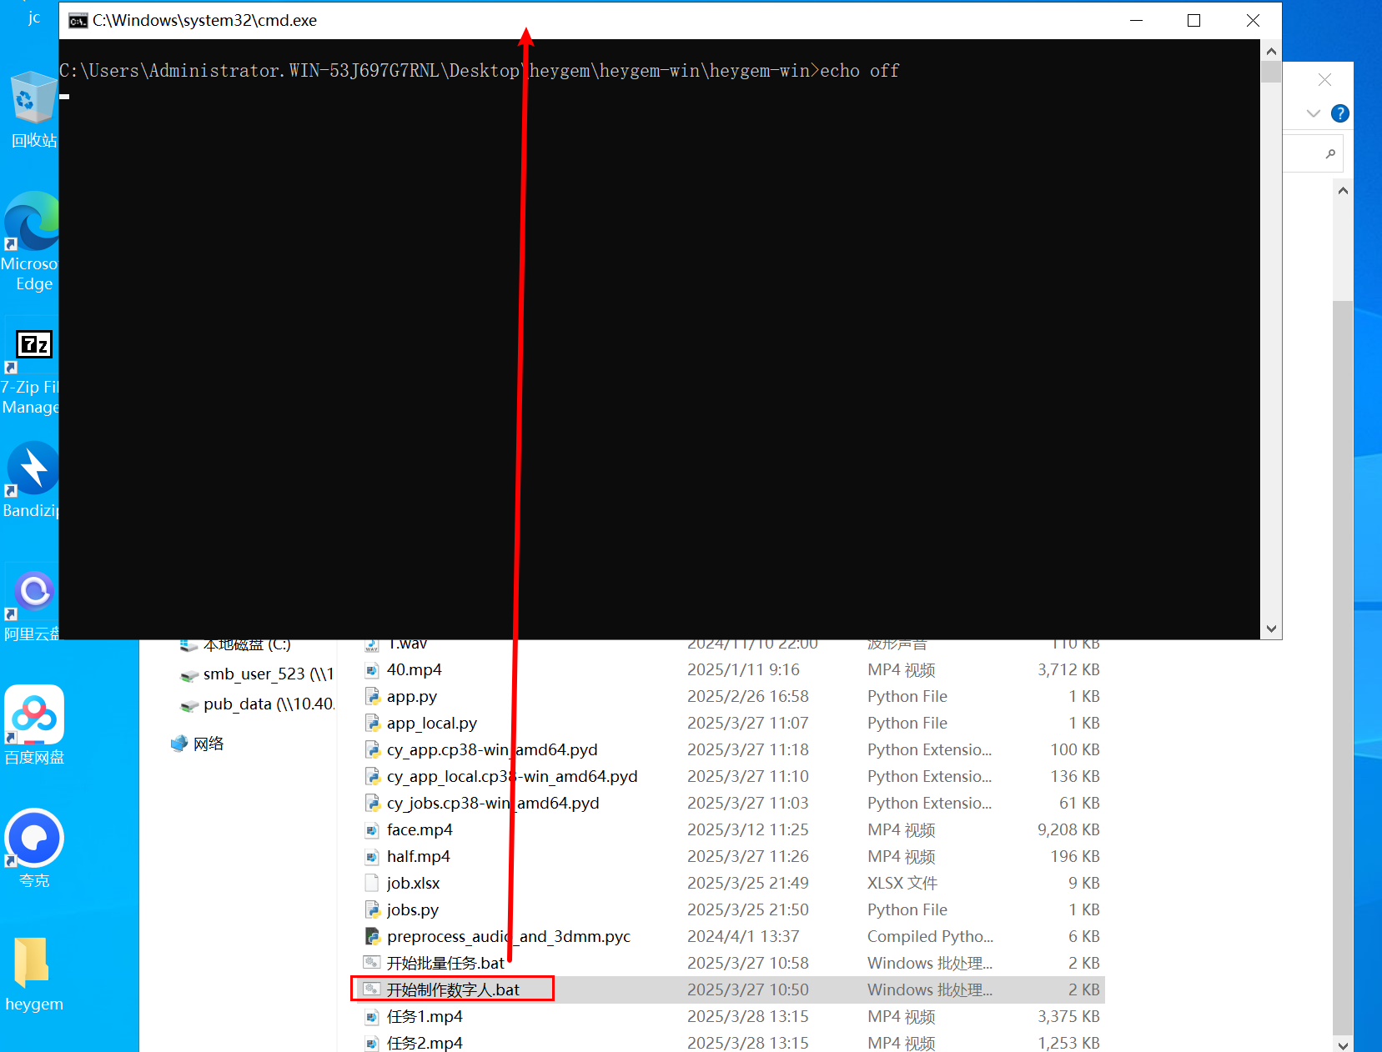Select the app_local.py file icon
Viewport: 1382px width, 1052px height.
tap(372, 724)
